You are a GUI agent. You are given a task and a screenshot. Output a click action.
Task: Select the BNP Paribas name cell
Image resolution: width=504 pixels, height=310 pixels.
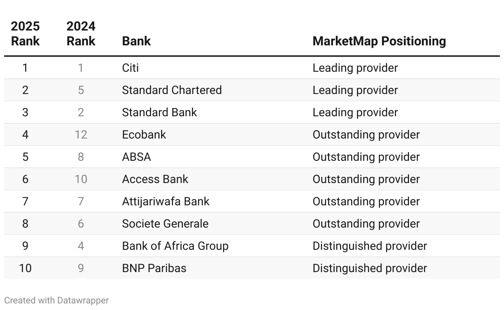click(154, 268)
